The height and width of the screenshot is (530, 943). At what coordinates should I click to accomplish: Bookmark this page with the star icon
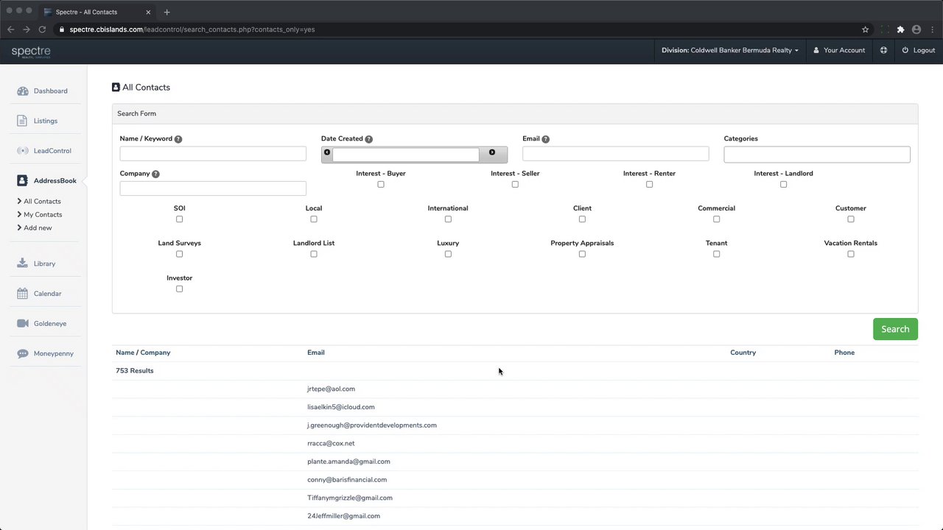pyautogui.click(x=865, y=29)
